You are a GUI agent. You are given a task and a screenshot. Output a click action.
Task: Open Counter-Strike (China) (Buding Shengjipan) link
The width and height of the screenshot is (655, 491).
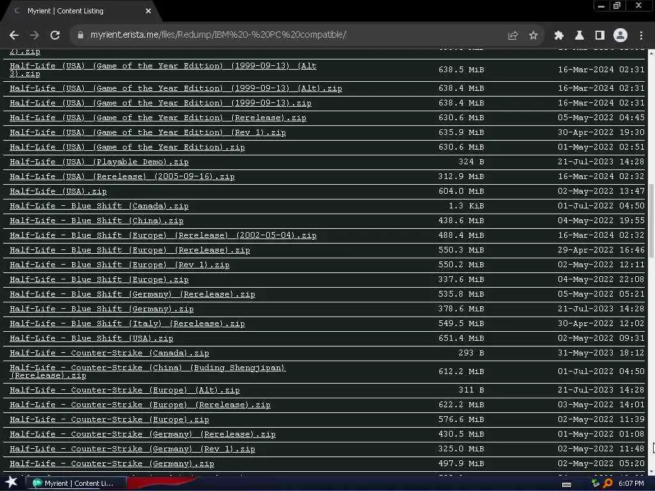point(148,371)
